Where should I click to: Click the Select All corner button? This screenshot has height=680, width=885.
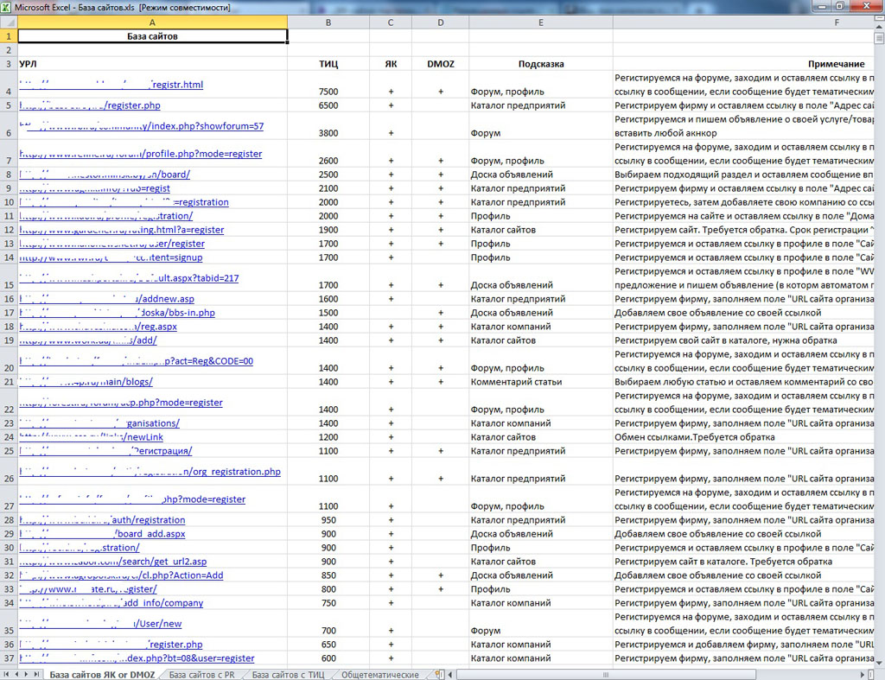pos(9,22)
